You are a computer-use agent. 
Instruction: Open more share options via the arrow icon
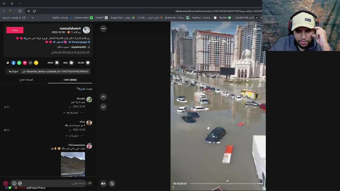coord(8,63)
